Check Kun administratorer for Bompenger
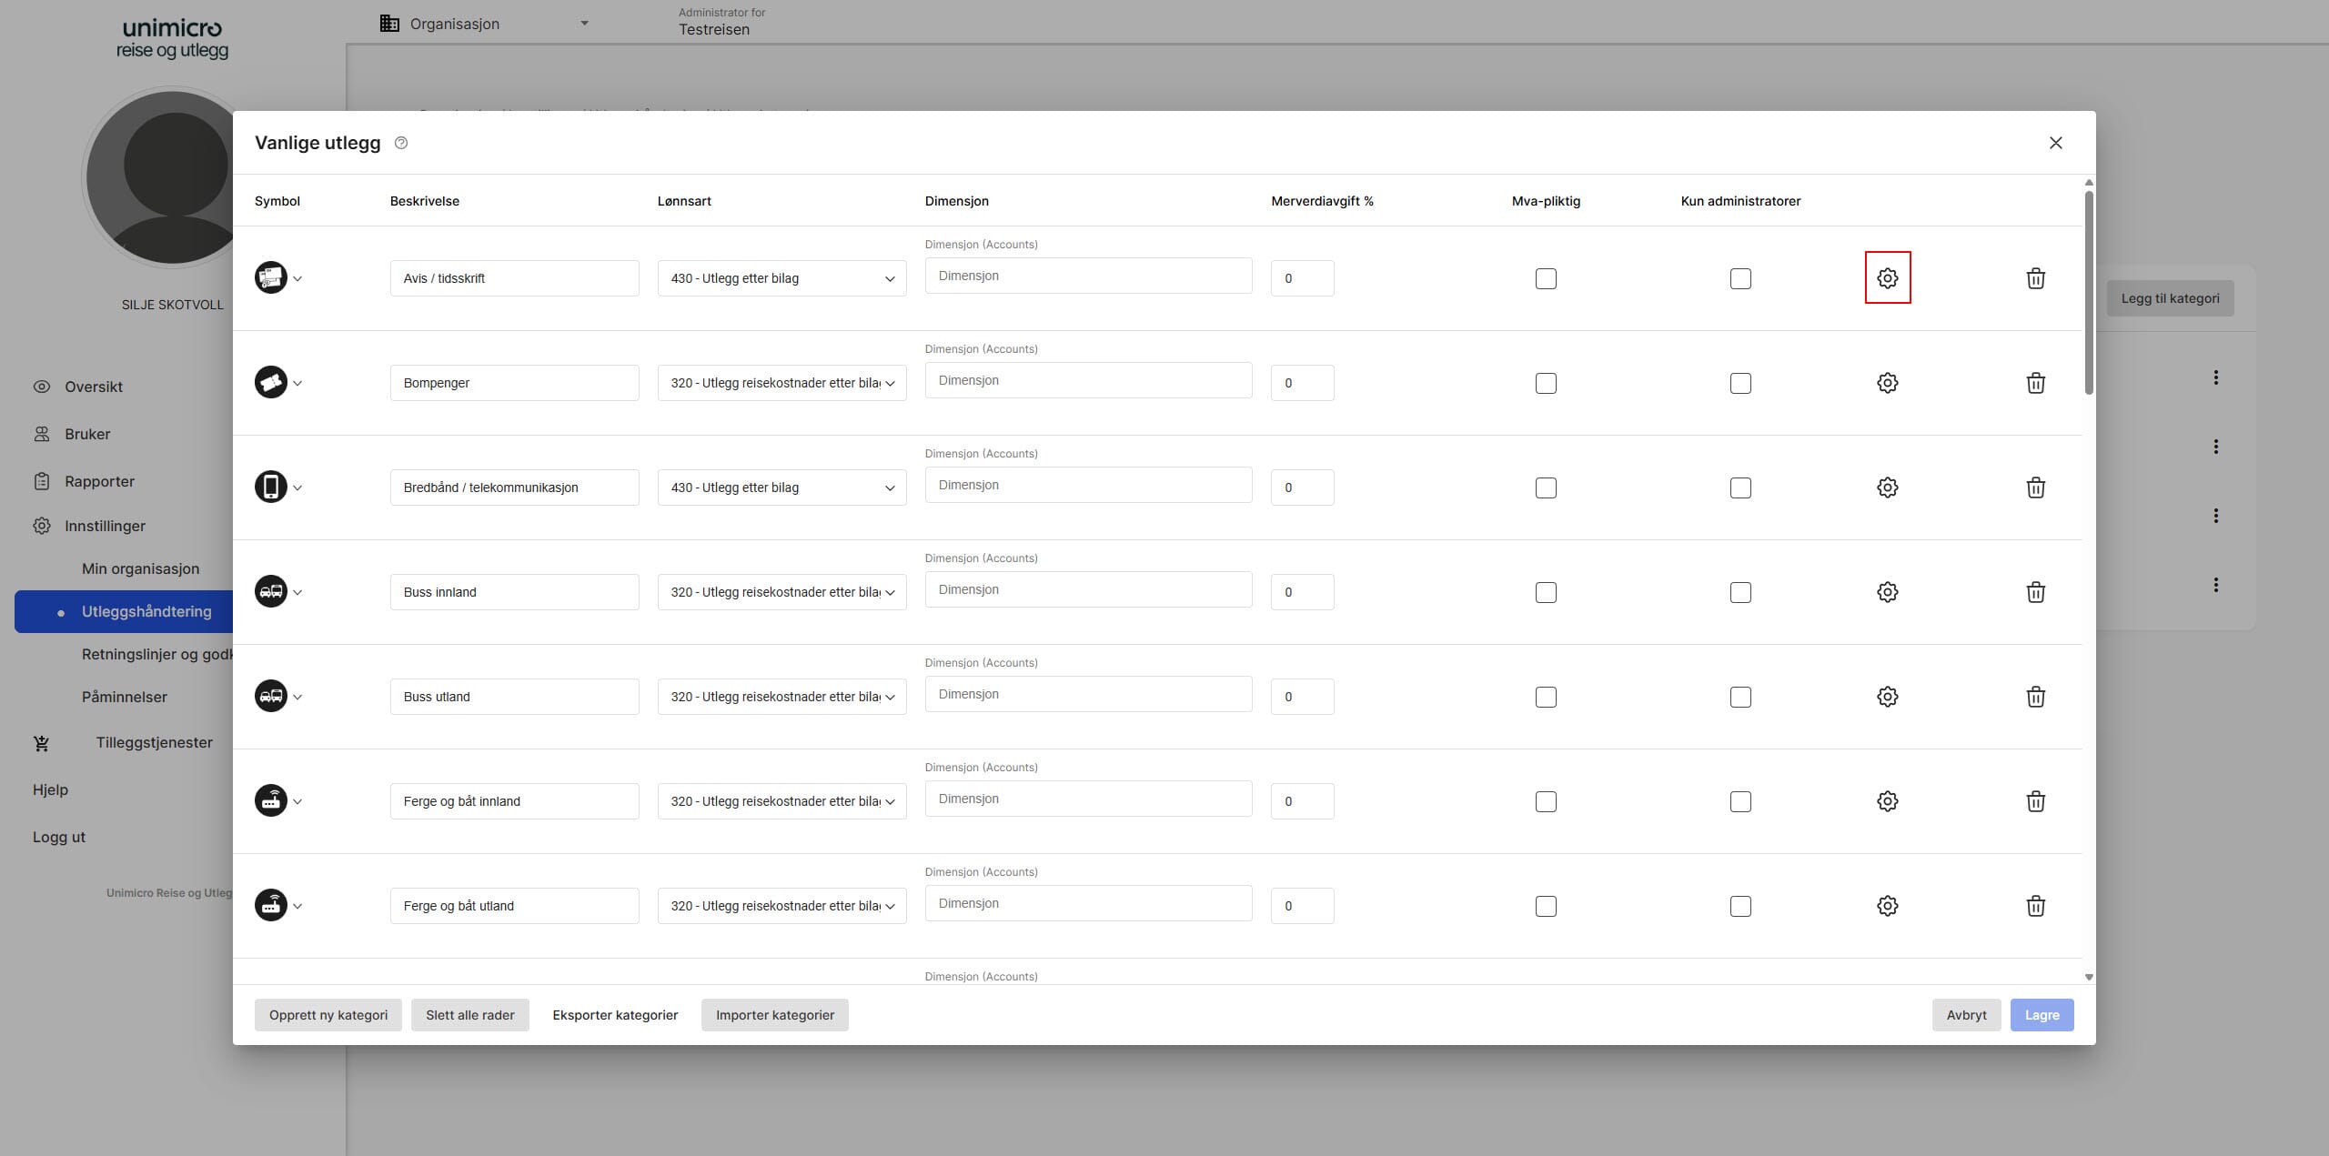Image resolution: width=2329 pixels, height=1156 pixels. click(x=1739, y=383)
